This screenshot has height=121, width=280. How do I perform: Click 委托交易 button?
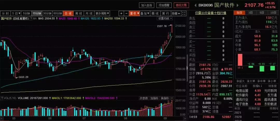coord(181,5)
